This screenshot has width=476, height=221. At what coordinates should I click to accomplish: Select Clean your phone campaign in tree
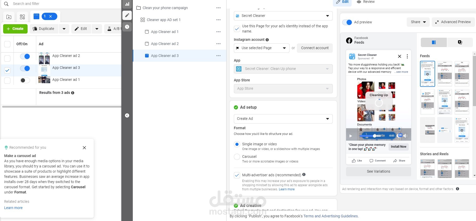coord(165,8)
